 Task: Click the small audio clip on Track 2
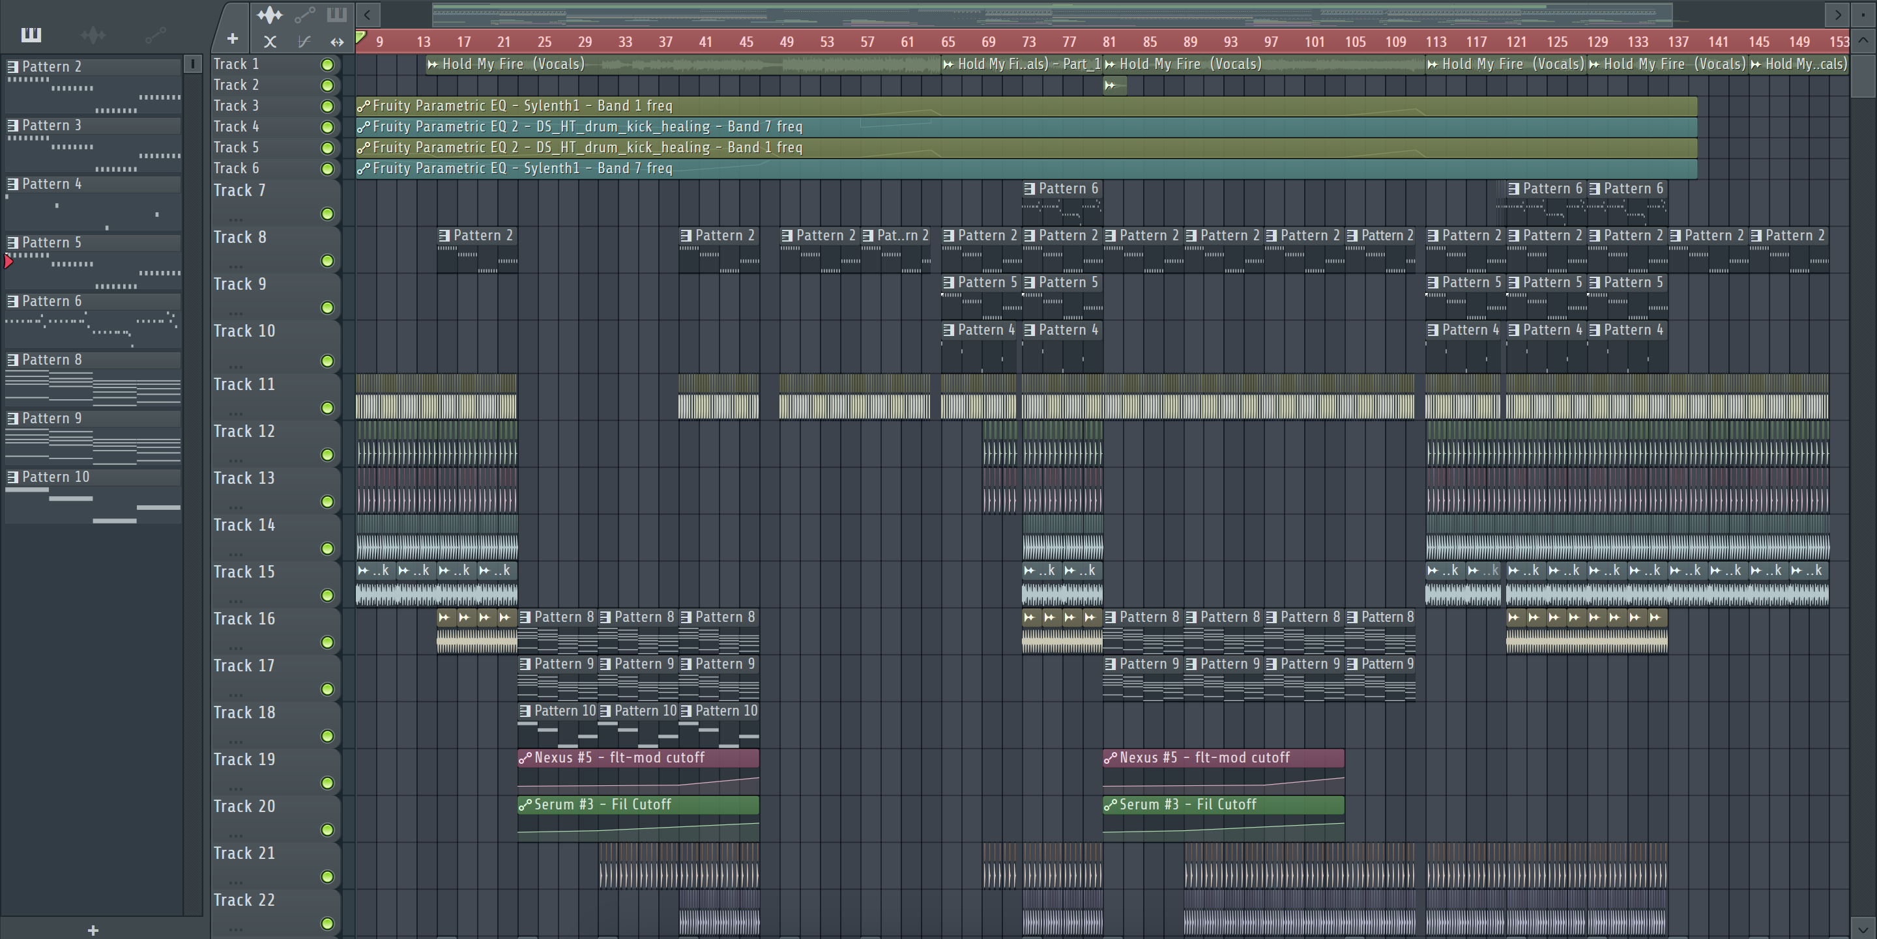[1115, 86]
